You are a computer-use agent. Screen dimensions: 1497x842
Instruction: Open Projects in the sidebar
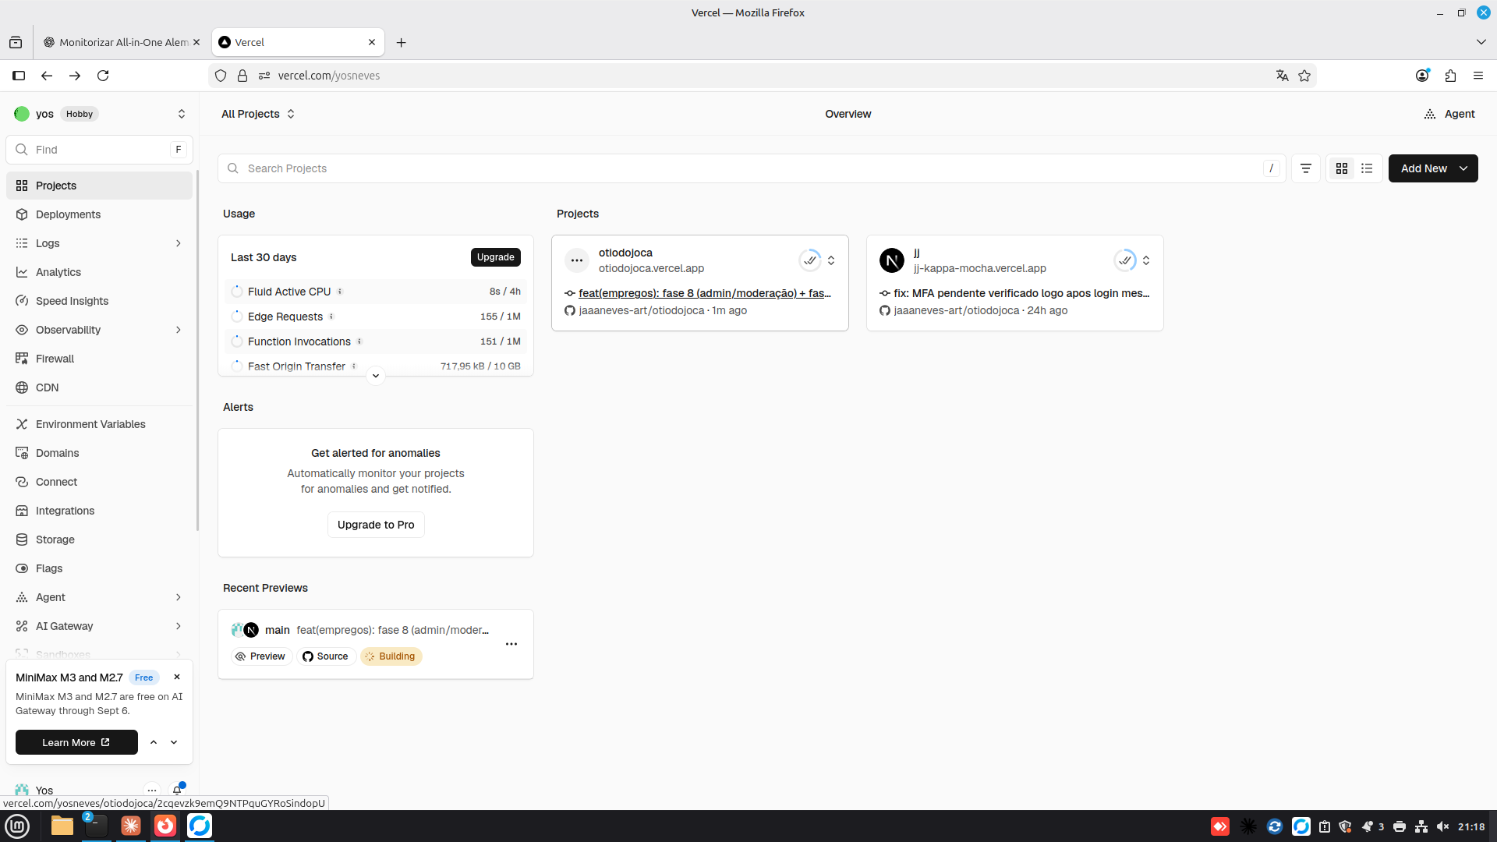pyautogui.click(x=100, y=186)
